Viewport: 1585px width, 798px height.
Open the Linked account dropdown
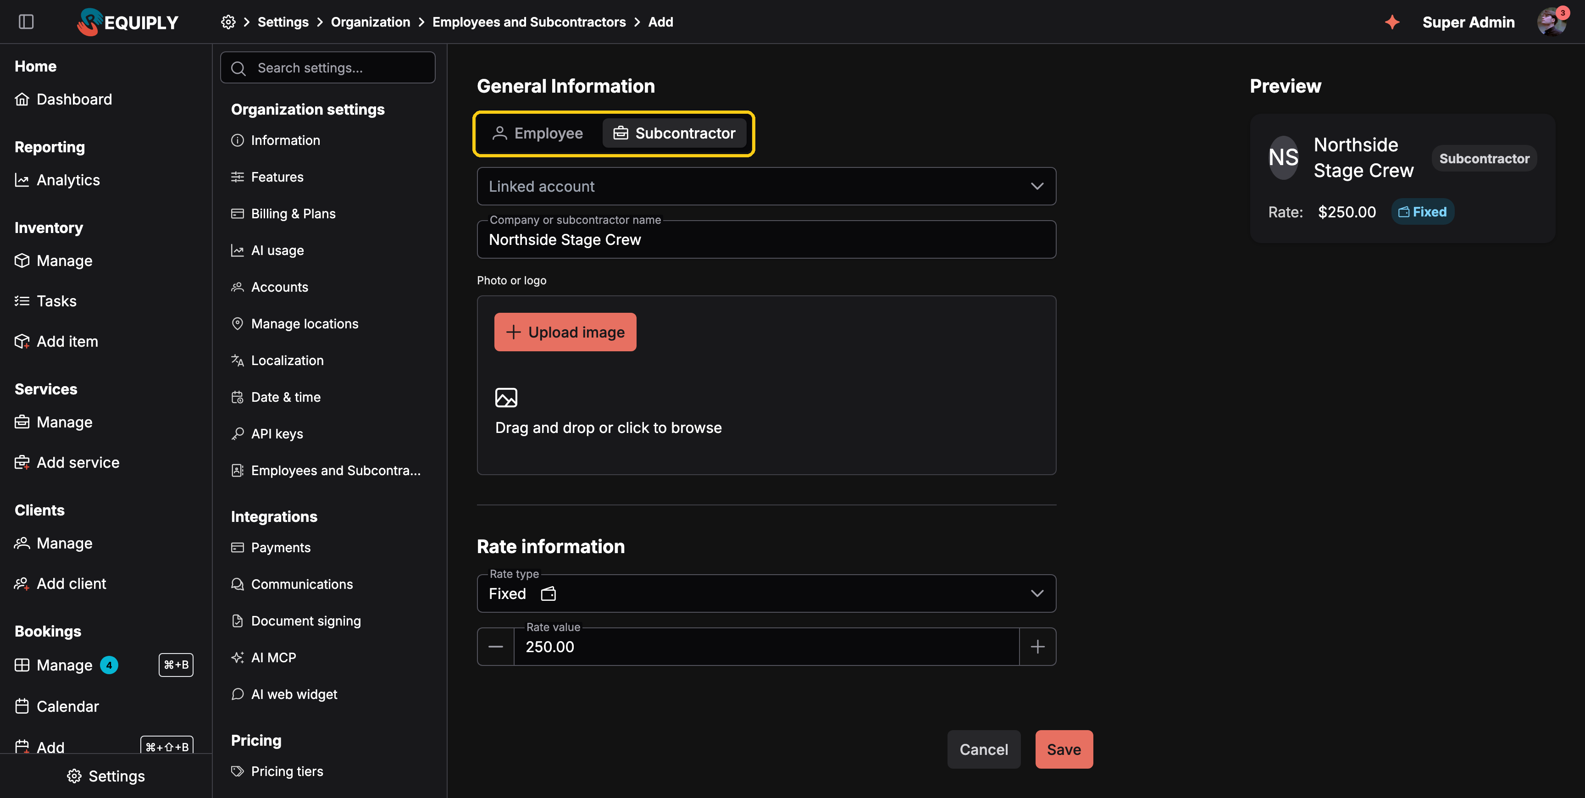(766, 186)
